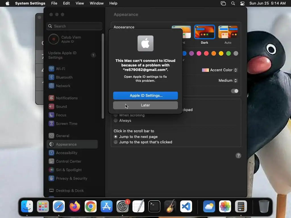Open Launchpad in the Dock

click(43, 206)
